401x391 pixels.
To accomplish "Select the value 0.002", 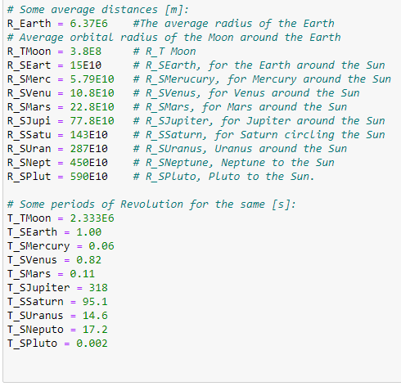I will coord(92,344).
